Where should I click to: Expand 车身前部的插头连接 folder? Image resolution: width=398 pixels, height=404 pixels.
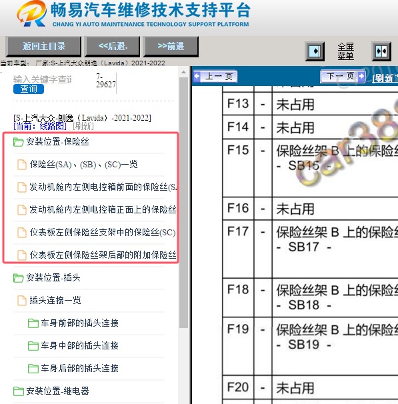[79, 323]
